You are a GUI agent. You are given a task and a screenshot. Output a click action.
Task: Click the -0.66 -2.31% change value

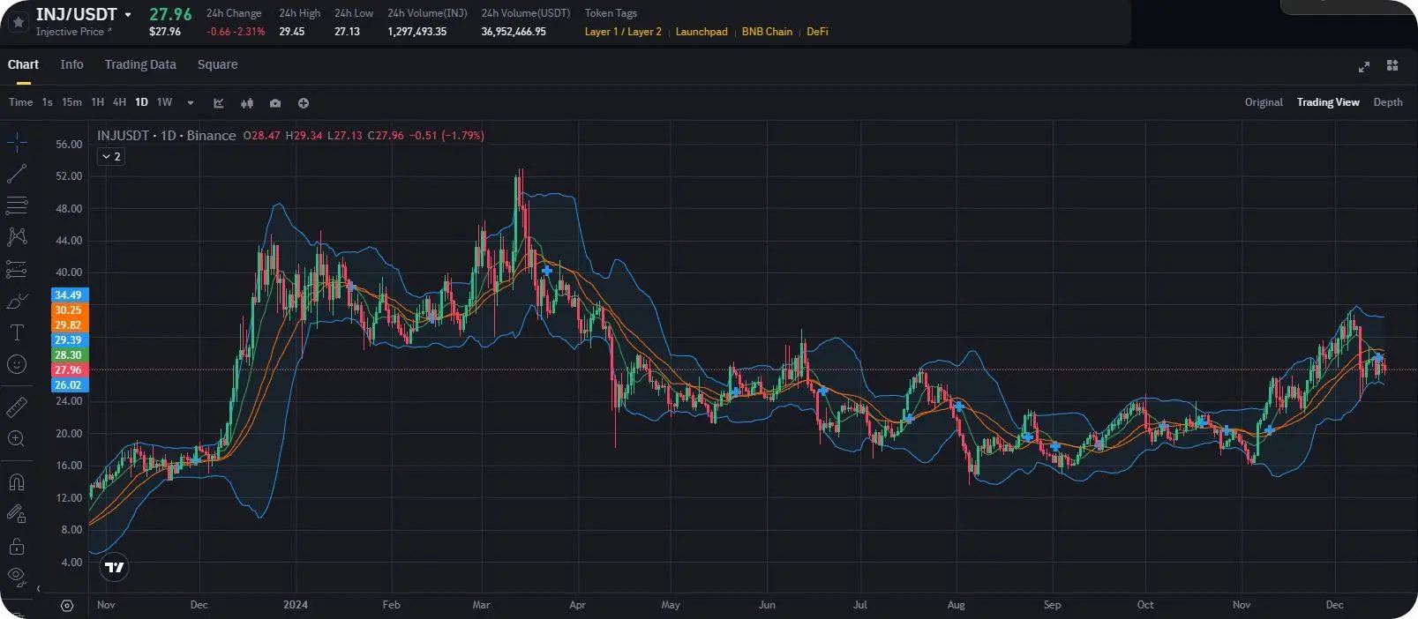pos(236,32)
